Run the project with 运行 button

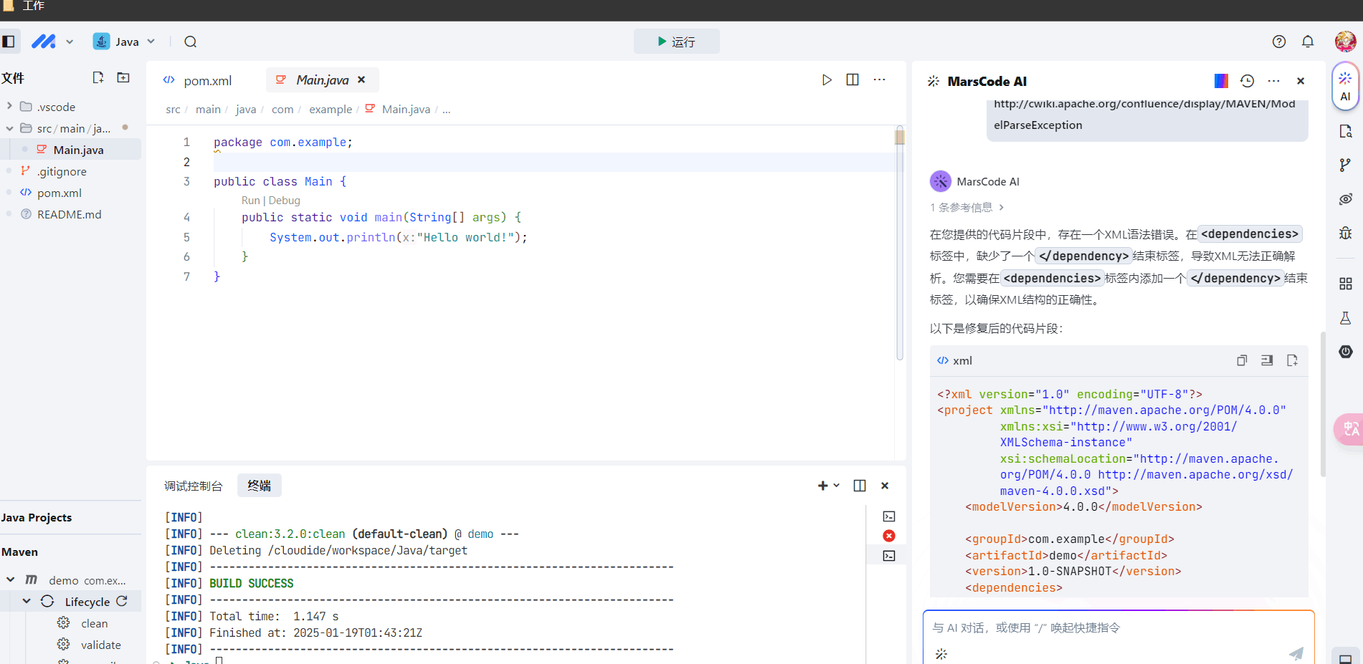676,42
